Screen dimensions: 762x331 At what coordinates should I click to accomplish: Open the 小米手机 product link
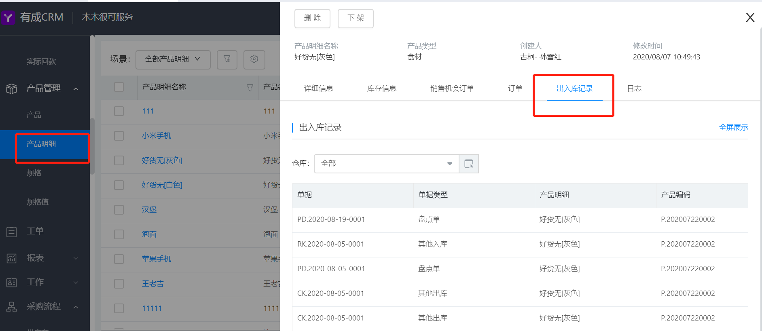click(157, 136)
